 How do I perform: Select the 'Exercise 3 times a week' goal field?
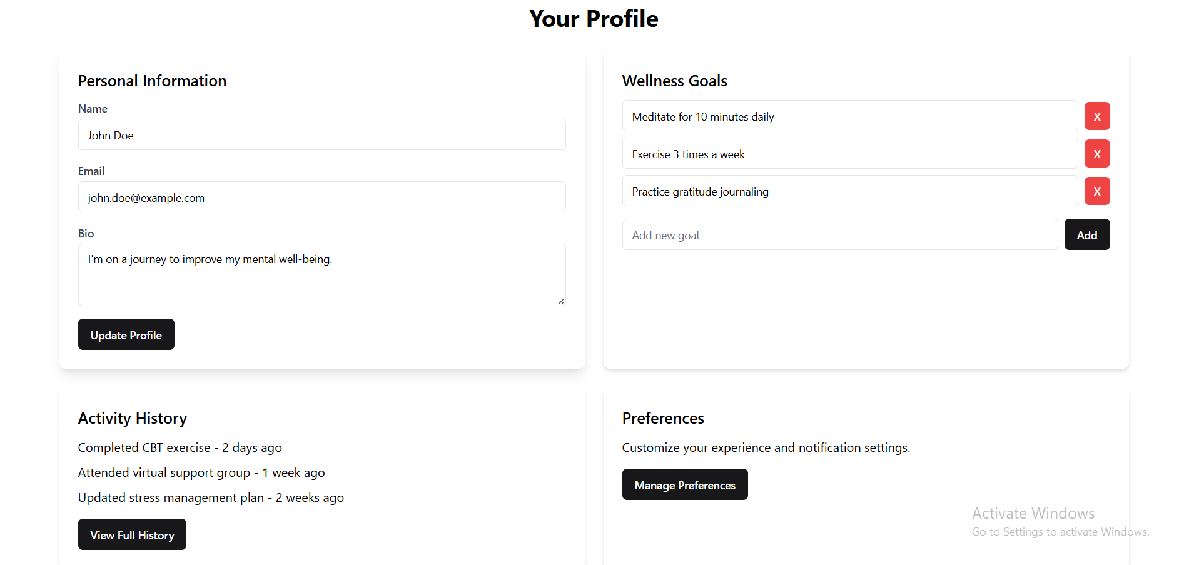849,154
